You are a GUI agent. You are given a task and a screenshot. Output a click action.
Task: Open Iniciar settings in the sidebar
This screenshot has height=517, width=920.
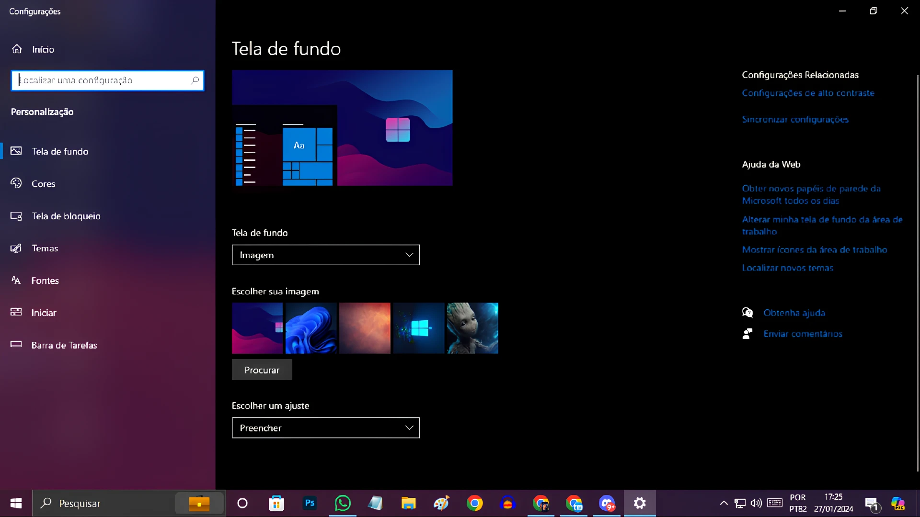(44, 312)
